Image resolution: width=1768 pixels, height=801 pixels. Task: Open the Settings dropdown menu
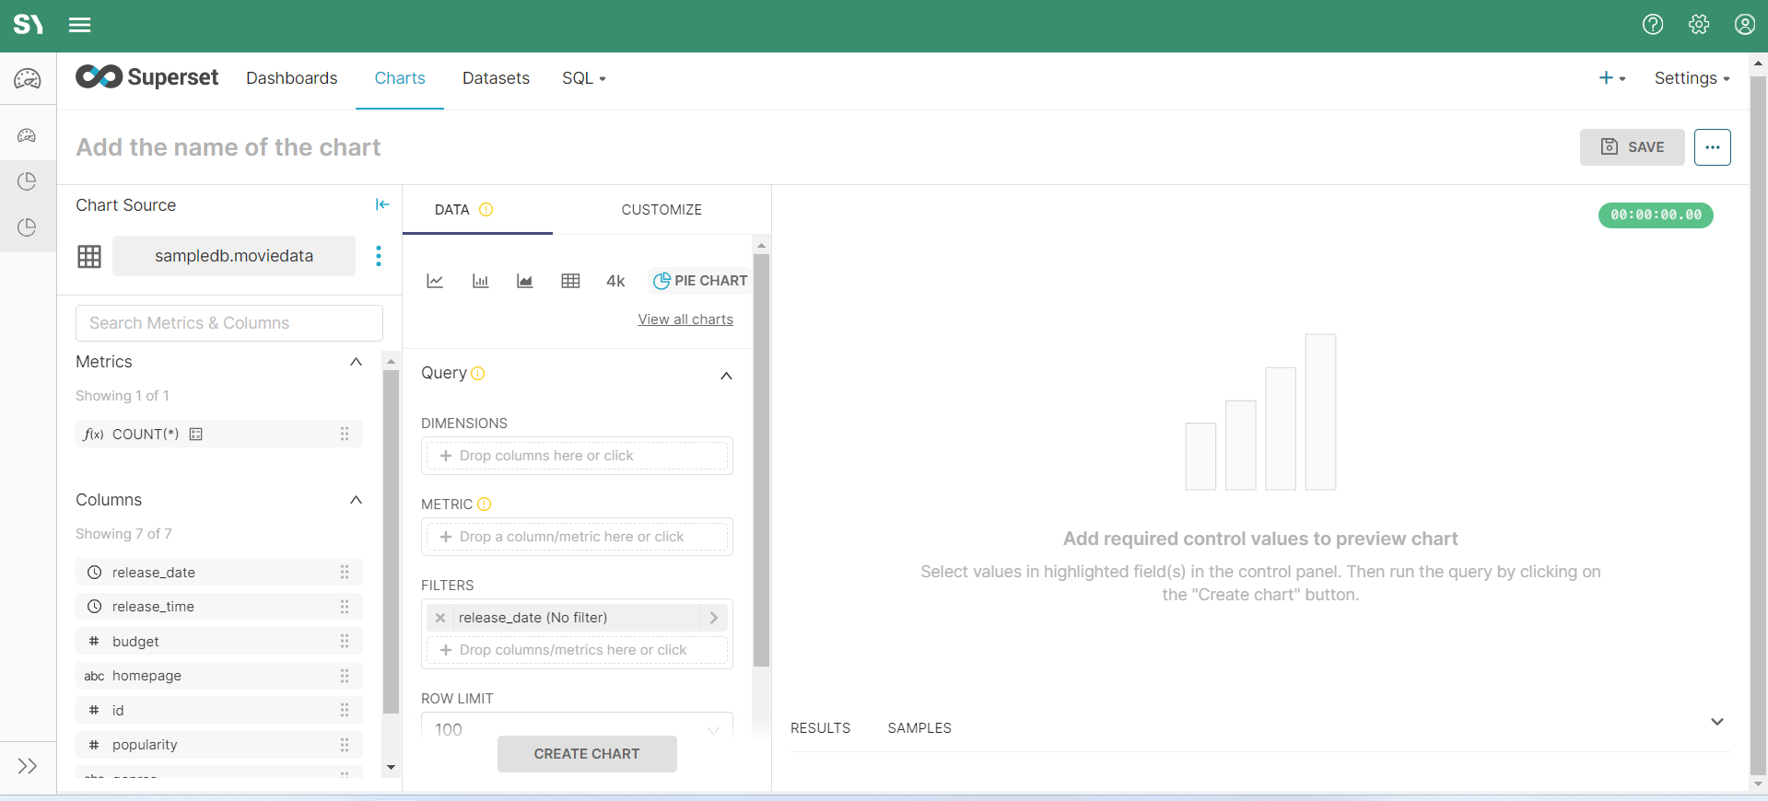coord(1692,78)
